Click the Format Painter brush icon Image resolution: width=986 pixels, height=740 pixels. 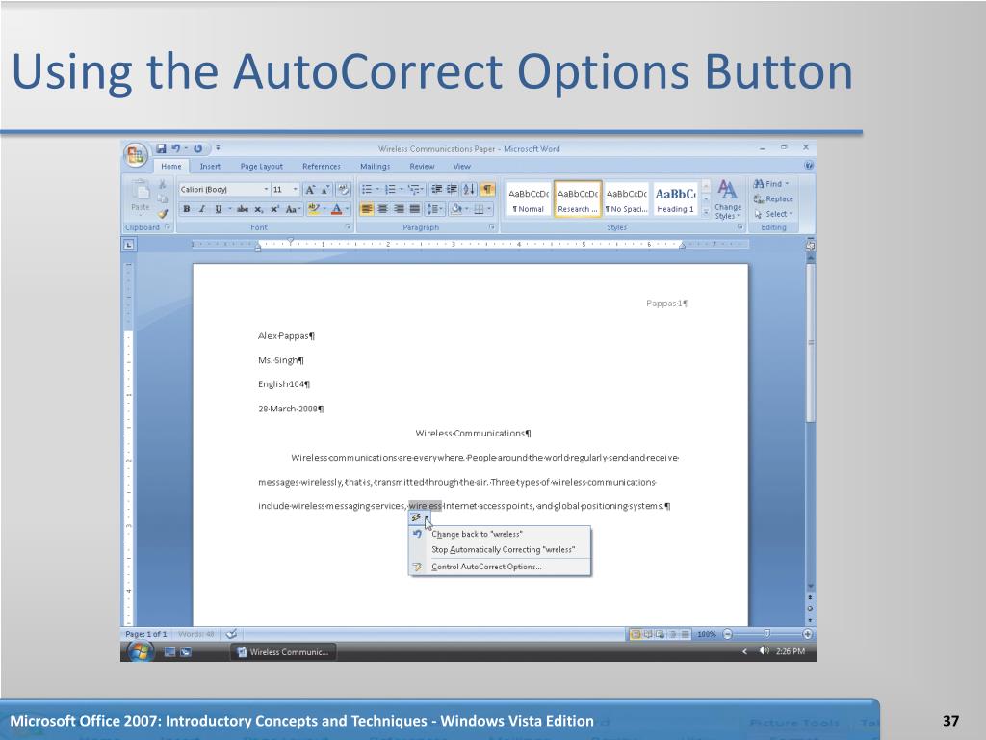tap(163, 214)
